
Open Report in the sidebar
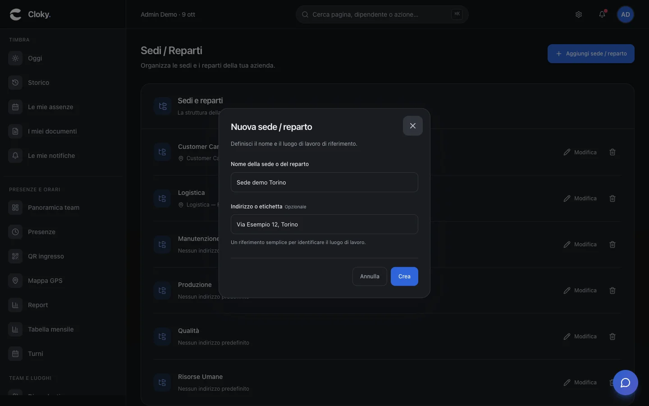pyautogui.click(x=63, y=305)
